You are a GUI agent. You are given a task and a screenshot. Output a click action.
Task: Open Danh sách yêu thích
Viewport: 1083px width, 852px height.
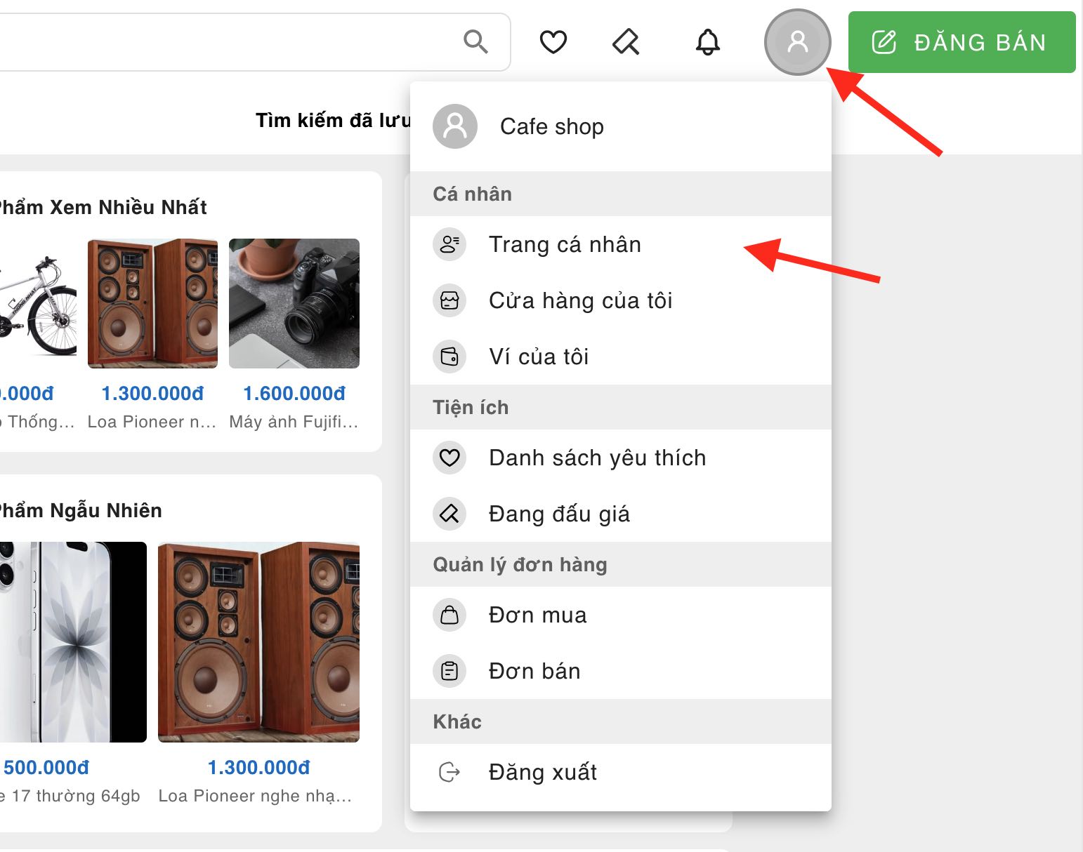click(x=621, y=458)
